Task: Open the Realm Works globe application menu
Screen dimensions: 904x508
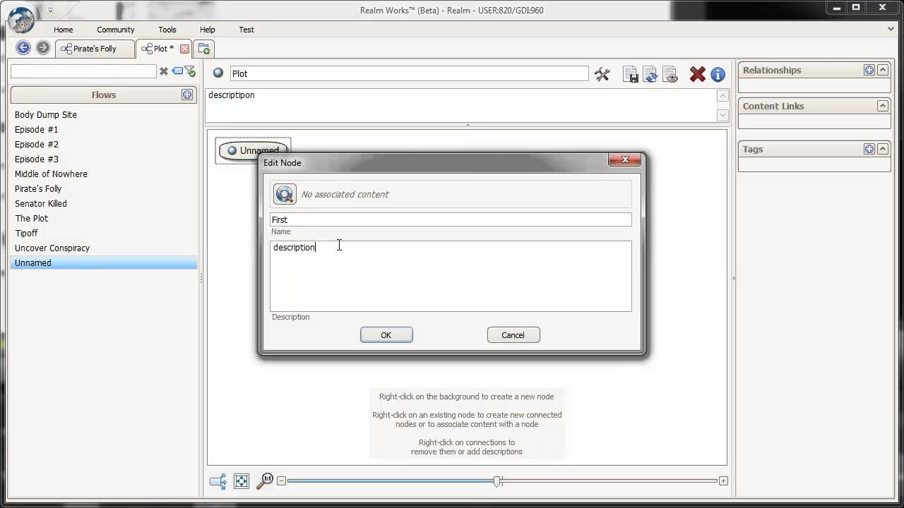Action: pyautogui.click(x=22, y=20)
